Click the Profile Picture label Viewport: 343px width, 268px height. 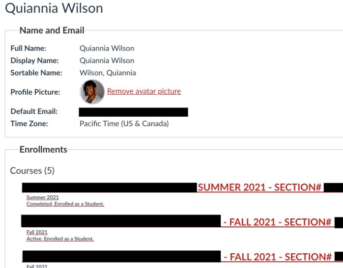pyautogui.click(x=35, y=92)
